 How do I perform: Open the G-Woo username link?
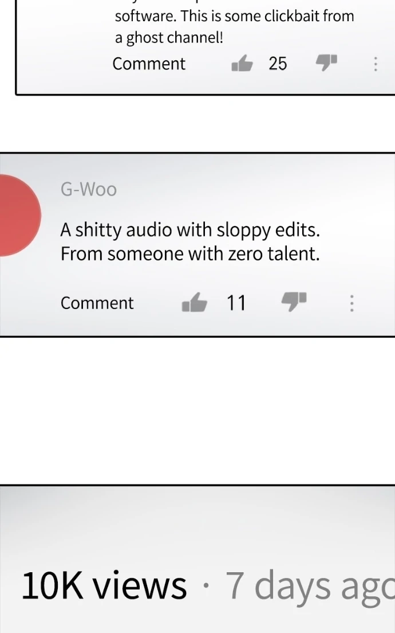(89, 189)
